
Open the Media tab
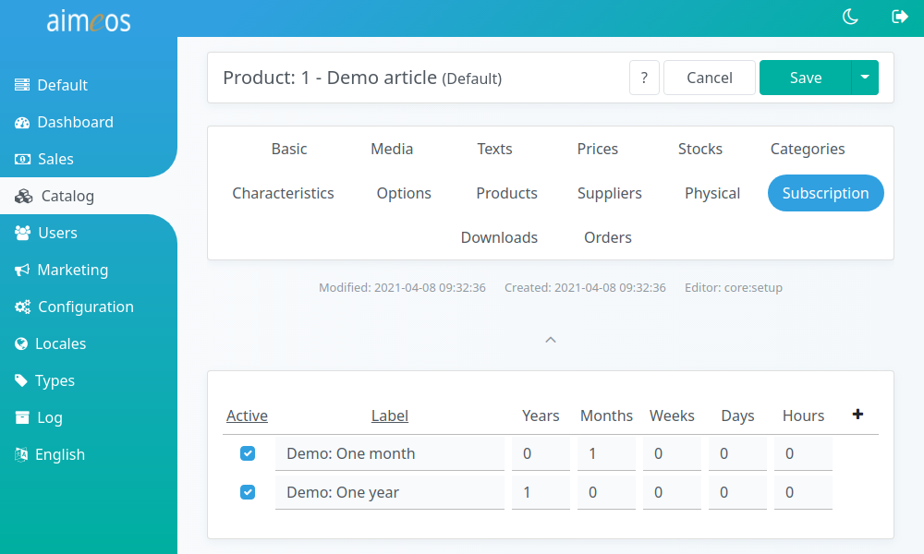pyautogui.click(x=392, y=149)
